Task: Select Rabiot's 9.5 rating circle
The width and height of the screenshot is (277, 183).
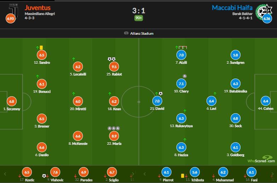Action: point(114,66)
